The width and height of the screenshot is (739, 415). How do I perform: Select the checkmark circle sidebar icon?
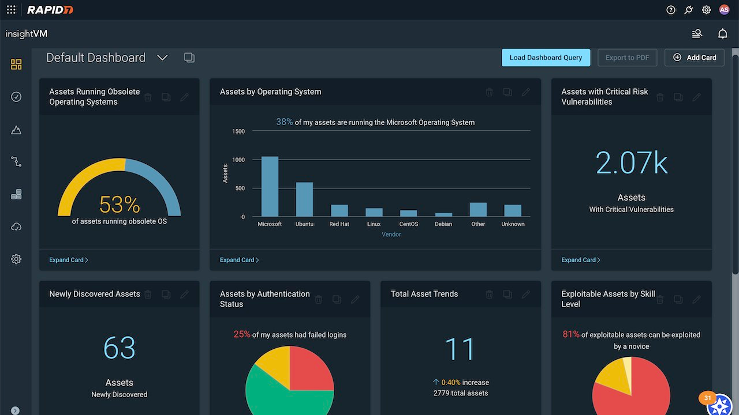(x=16, y=97)
